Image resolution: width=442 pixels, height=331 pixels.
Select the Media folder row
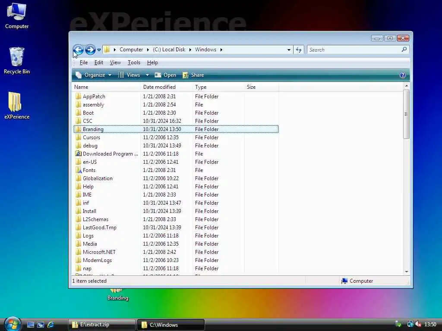pyautogui.click(x=176, y=244)
